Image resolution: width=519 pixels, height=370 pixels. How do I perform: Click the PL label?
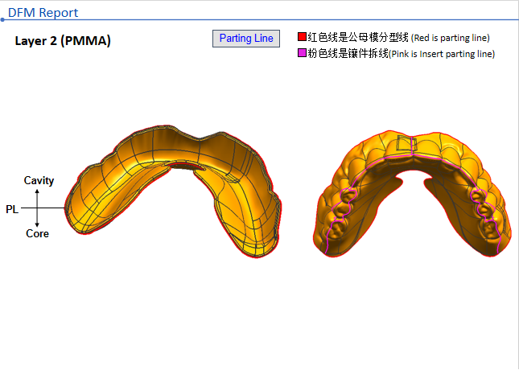coord(12,209)
